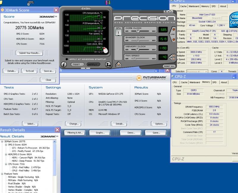Viewport: 238px width, 193px height.
Task: Click the colorful desktop icon at top center
Action: (x=108, y=2)
